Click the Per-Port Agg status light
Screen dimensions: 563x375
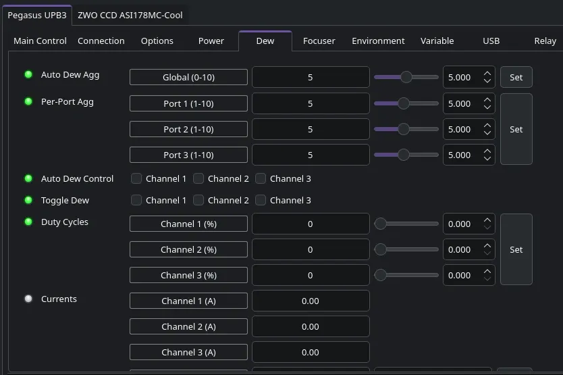(28, 102)
